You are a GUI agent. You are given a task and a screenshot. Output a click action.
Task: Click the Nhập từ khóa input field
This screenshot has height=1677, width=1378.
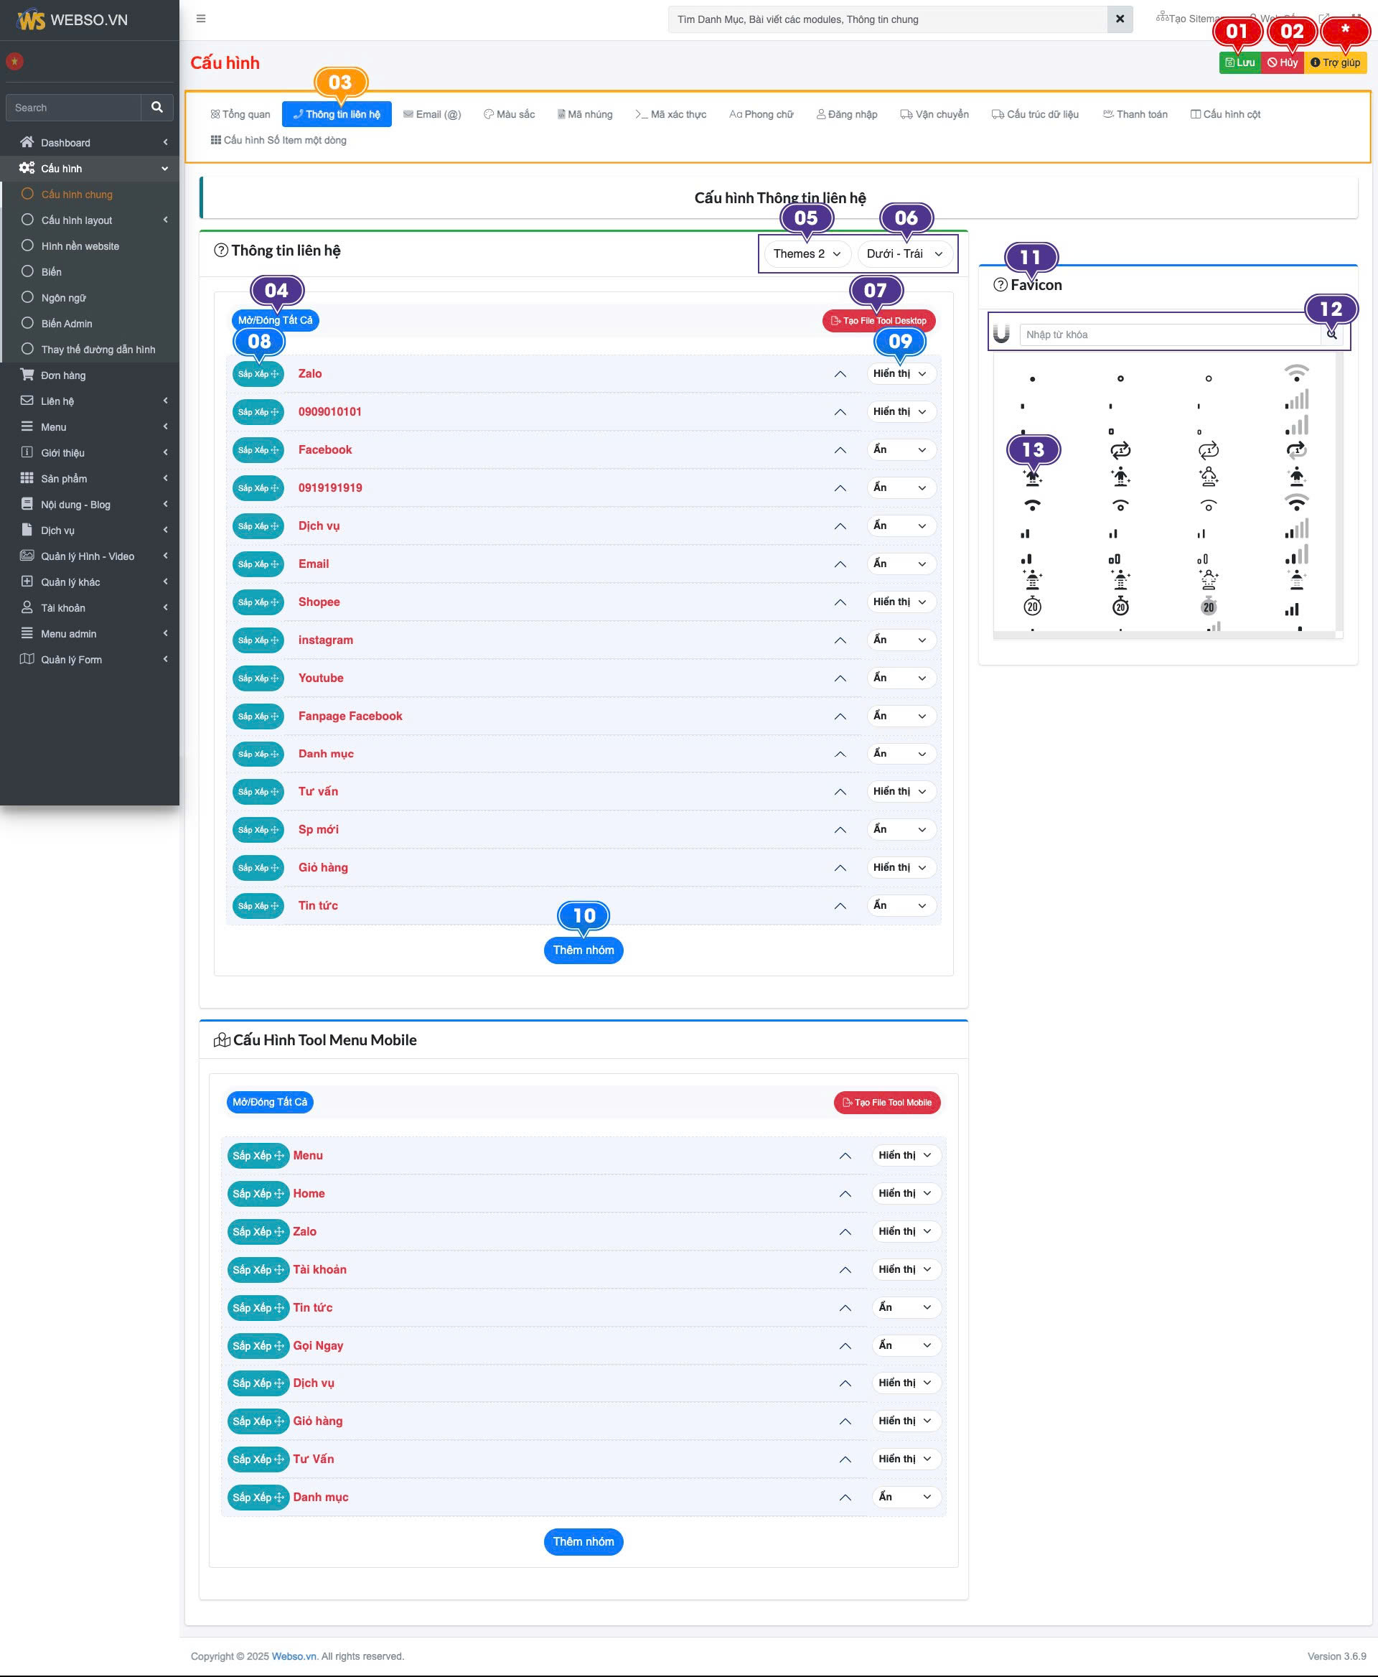1169,335
